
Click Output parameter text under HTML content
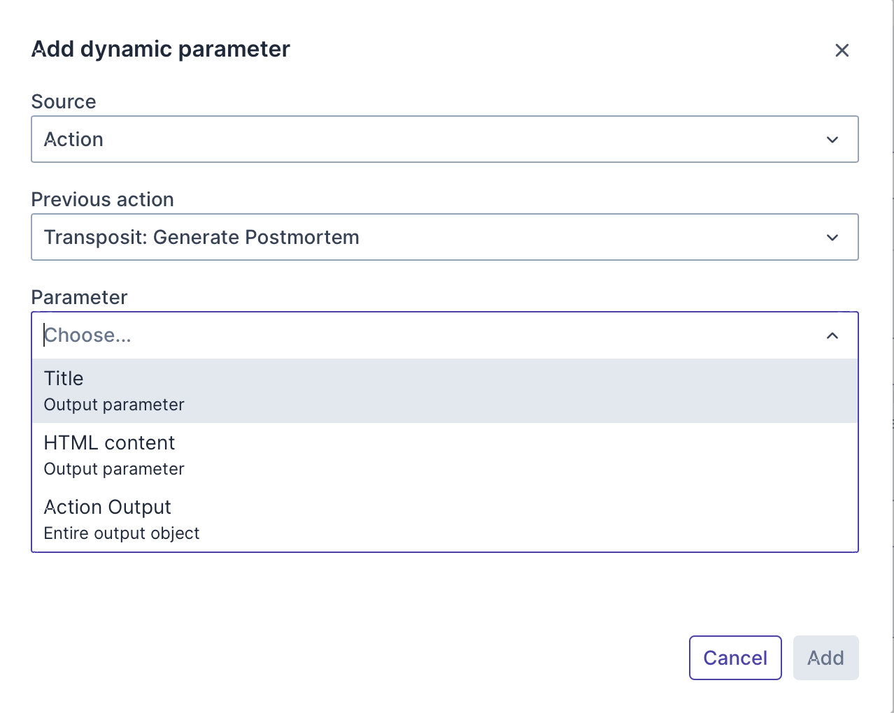pyautogui.click(x=114, y=470)
